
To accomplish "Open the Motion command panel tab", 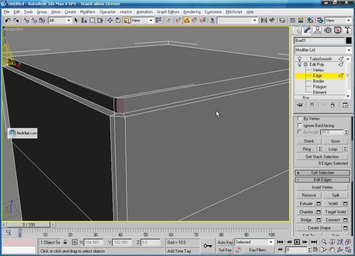I will coord(328,30).
